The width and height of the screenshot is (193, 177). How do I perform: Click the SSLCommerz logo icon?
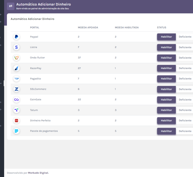coord(16,89)
